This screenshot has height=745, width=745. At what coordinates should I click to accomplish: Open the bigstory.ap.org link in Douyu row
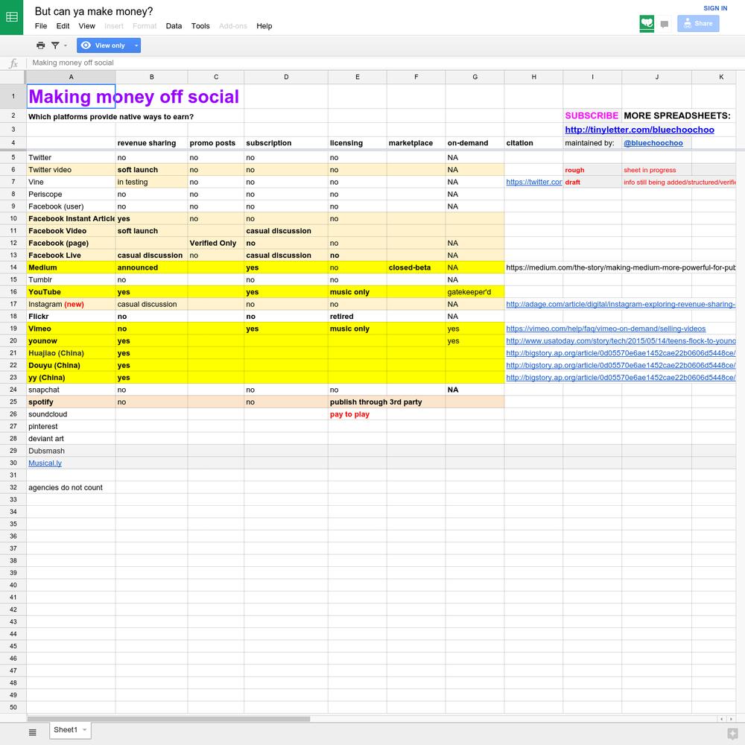[621, 365]
